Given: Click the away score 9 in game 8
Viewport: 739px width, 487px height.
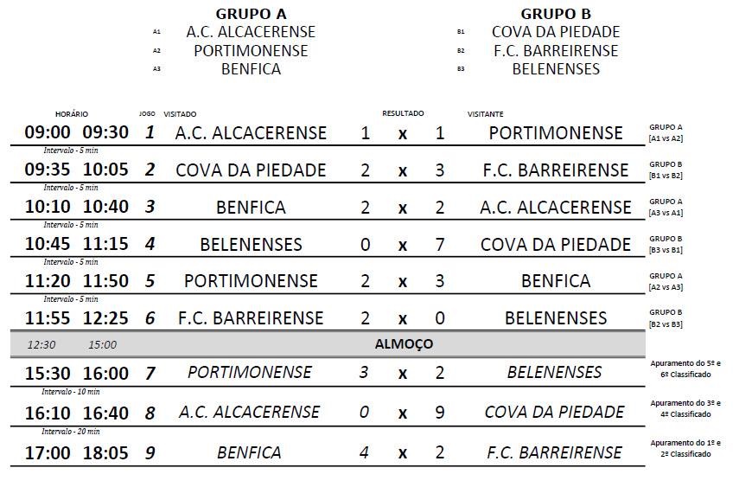Looking at the screenshot, I should [440, 413].
